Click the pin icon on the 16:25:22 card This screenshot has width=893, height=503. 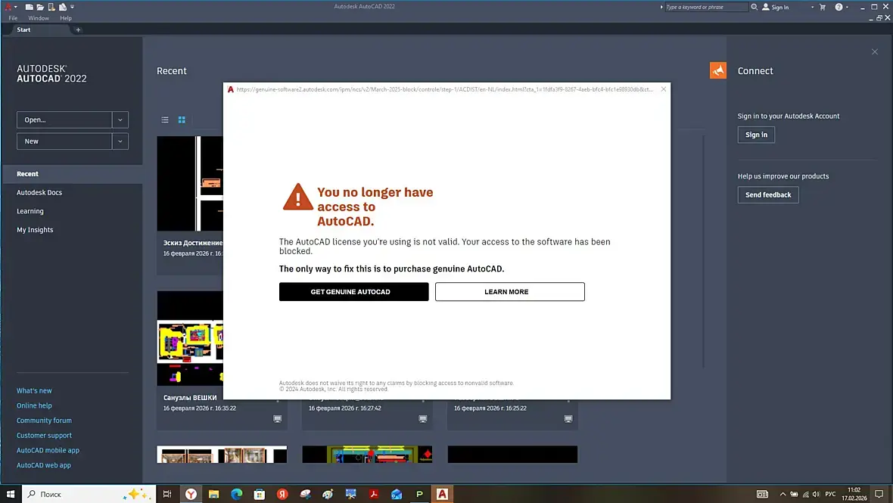(568, 419)
